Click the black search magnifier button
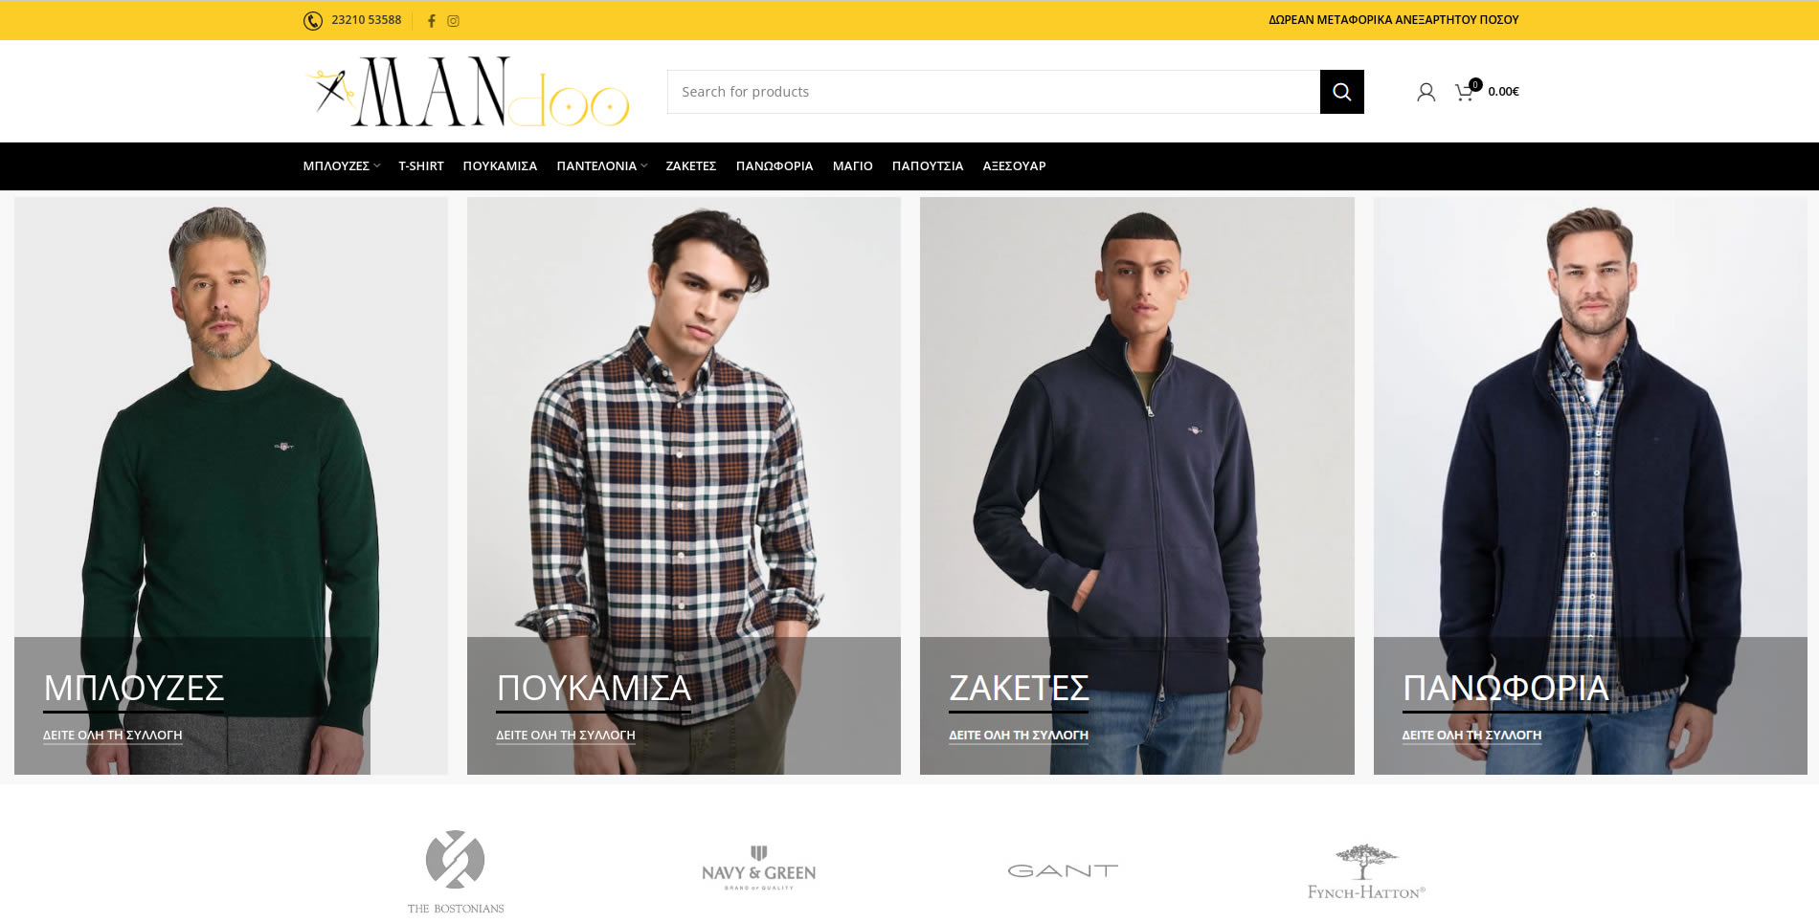Image resolution: width=1819 pixels, height=923 pixels. (1341, 92)
